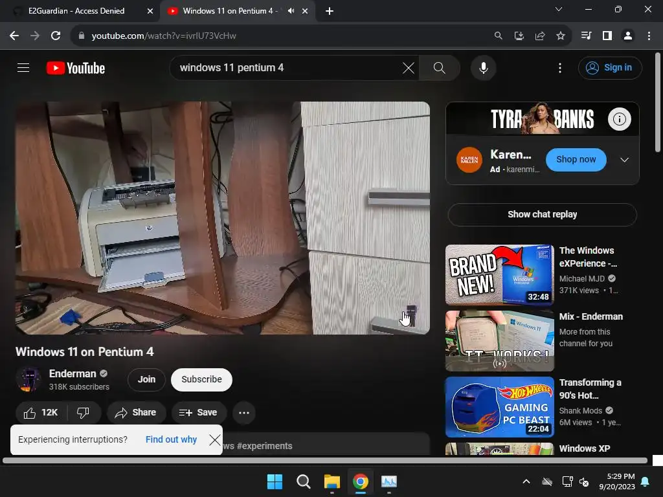Open the Hot Wheels Gaming PC Beast thumbnail
This screenshot has width=663, height=497.
(499, 406)
